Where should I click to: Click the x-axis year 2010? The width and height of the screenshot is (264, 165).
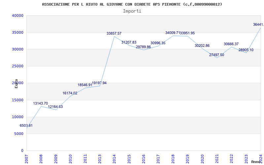click(70, 159)
